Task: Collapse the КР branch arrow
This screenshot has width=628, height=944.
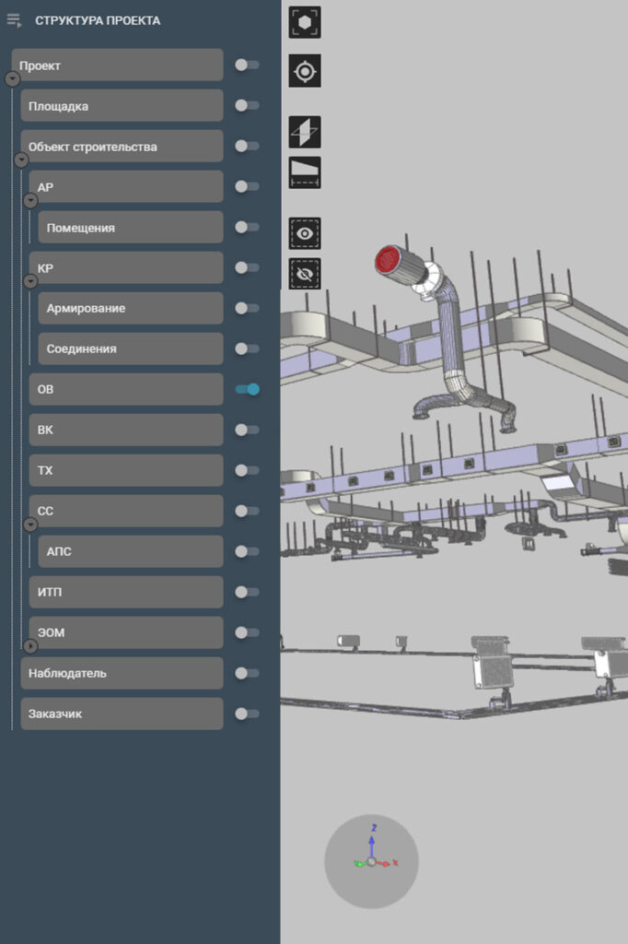Action: pos(30,281)
